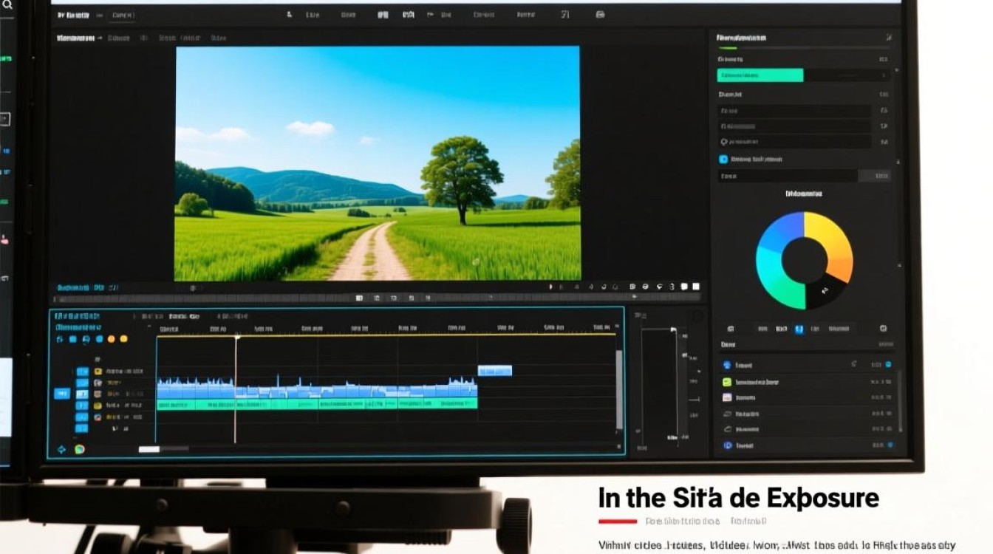
Task: Expand the first dark input row under the green dropdown
Action: pos(794,111)
